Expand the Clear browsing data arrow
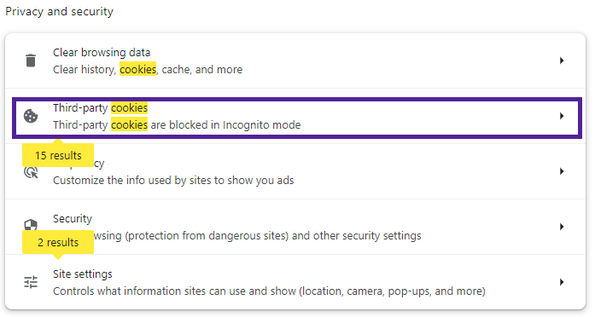The image size is (595, 317). [562, 61]
